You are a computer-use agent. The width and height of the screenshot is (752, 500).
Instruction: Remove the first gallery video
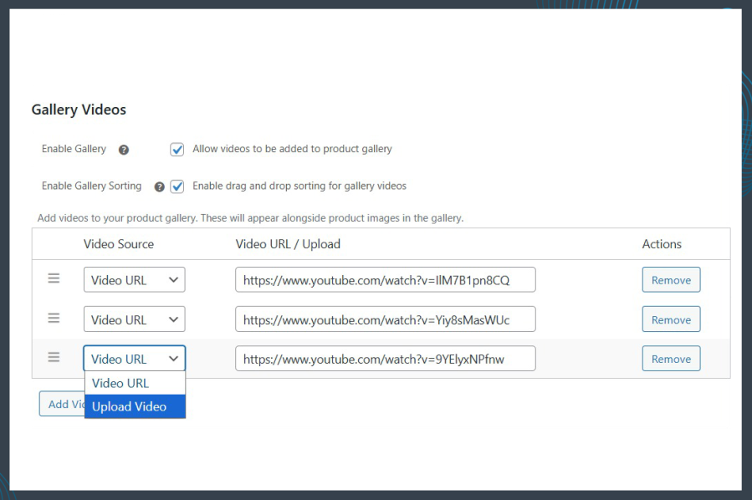[x=671, y=279]
